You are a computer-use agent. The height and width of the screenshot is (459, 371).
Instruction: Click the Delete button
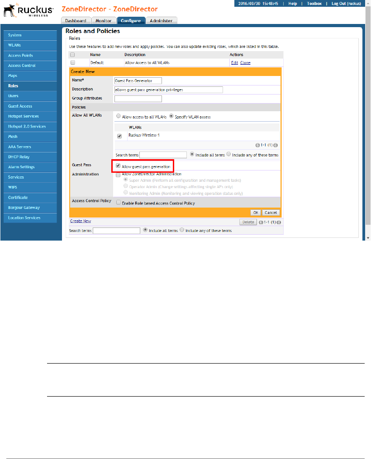click(248, 222)
